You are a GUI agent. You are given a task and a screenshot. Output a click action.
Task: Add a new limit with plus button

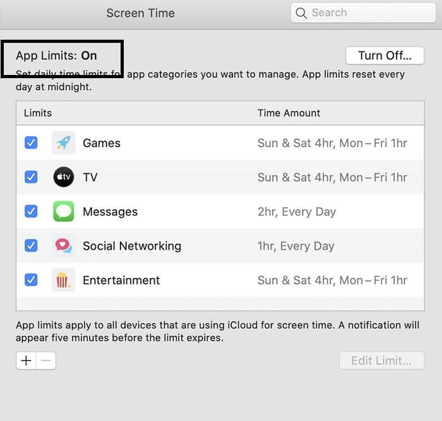tap(26, 361)
